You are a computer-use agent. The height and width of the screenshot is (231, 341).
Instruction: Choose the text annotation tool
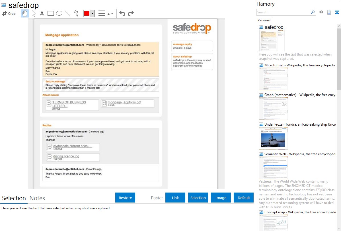click(x=42, y=13)
